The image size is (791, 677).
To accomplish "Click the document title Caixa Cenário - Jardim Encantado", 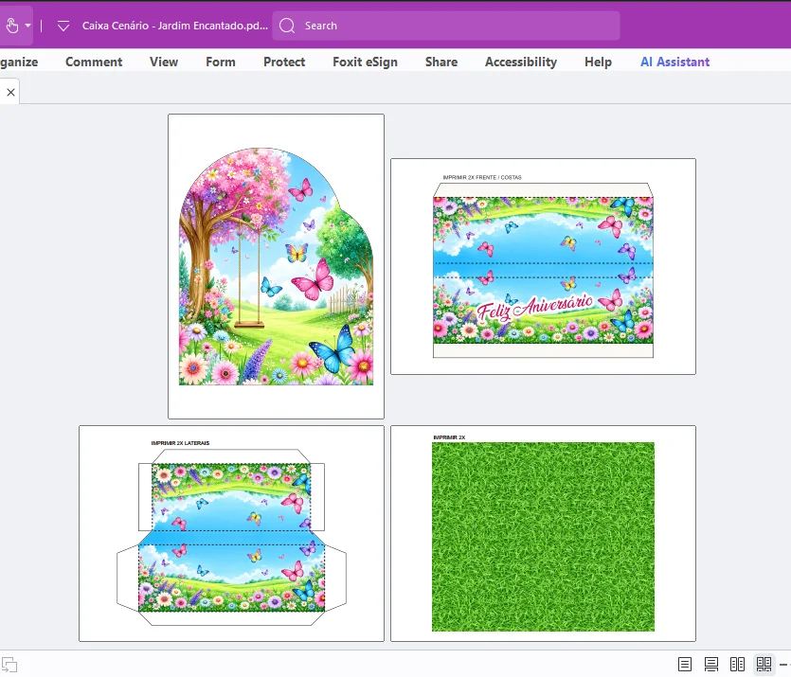I will point(174,26).
